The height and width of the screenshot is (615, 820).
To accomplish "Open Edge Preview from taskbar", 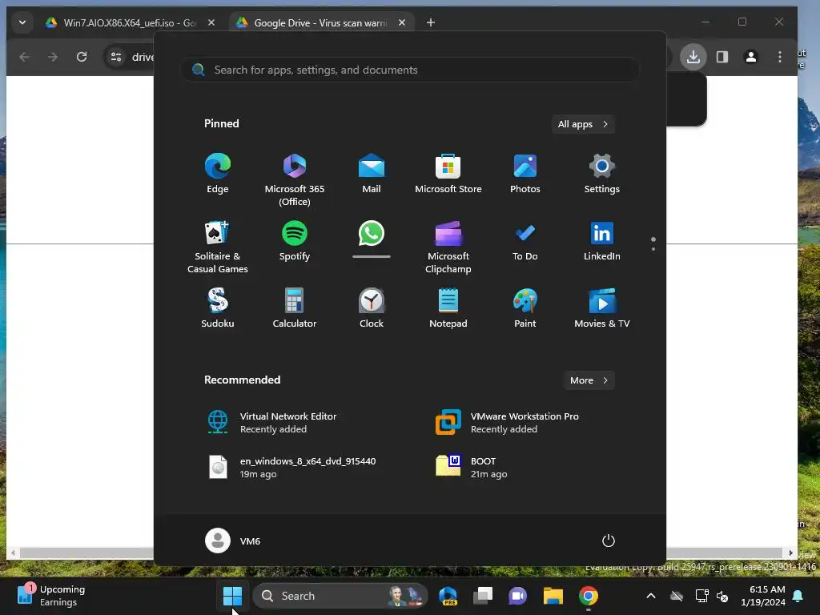I will [448, 596].
